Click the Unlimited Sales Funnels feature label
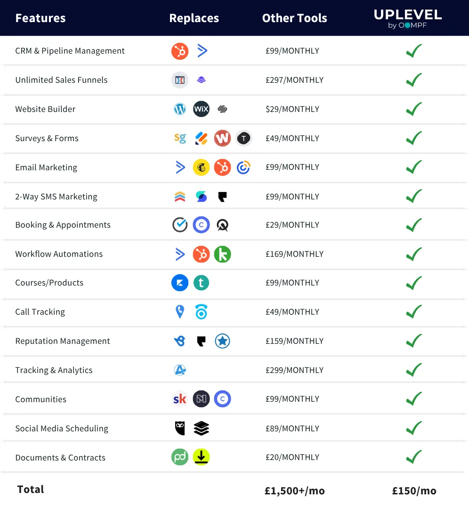Viewport: 469px width, 508px height. (x=61, y=80)
